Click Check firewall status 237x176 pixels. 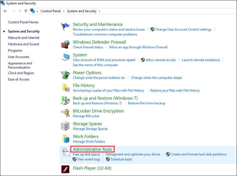click(x=88, y=47)
